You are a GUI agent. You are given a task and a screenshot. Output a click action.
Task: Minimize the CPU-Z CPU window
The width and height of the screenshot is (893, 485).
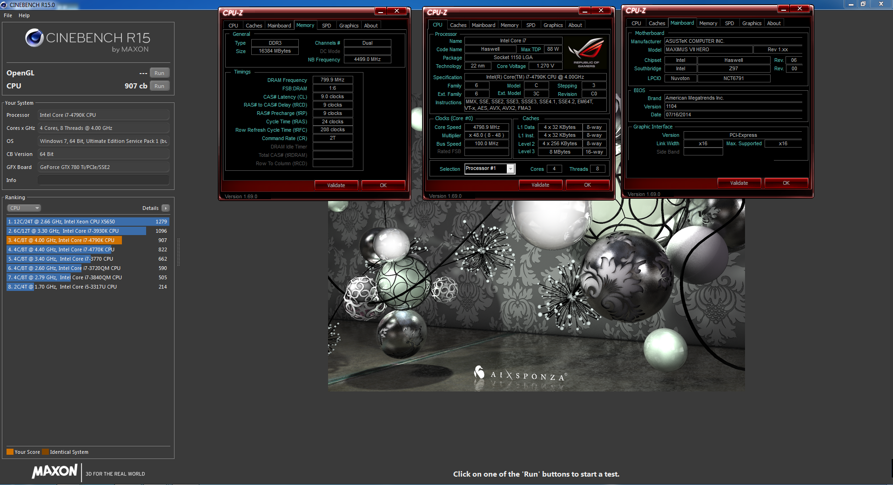point(585,11)
